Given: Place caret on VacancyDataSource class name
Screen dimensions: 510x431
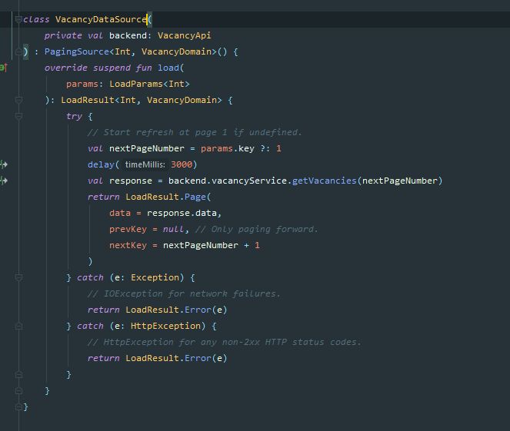Looking at the screenshot, I should [x=101, y=19].
